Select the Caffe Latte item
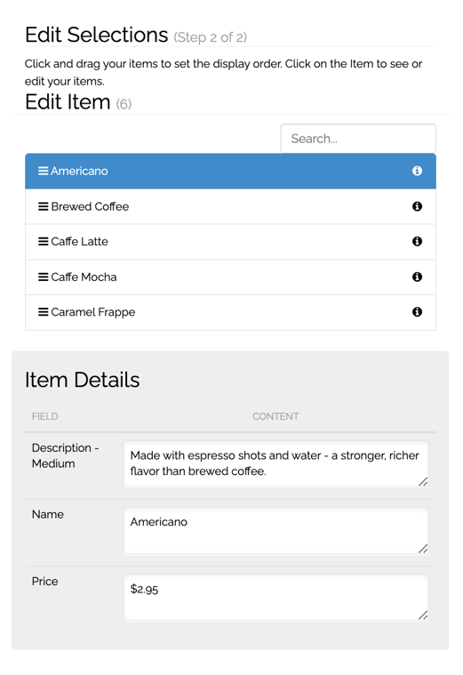 point(231,242)
